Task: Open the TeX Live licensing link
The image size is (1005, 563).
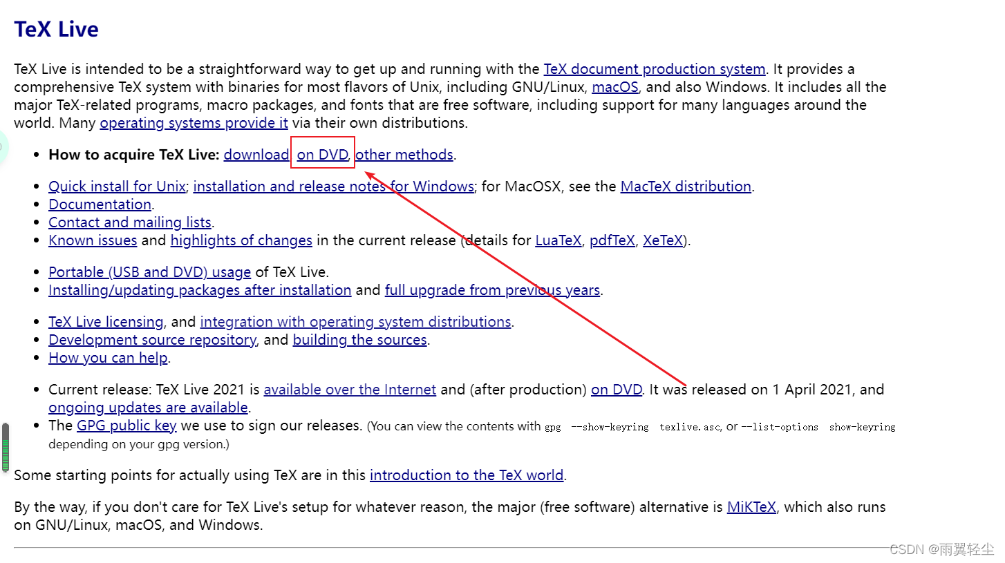Action: tap(106, 322)
